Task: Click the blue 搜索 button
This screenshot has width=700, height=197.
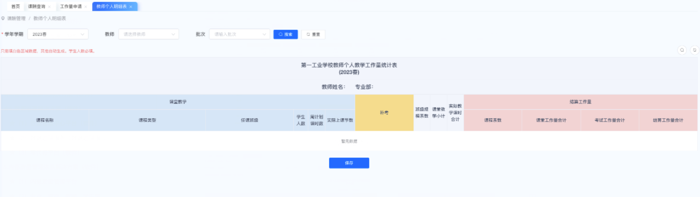Action: point(286,35)
